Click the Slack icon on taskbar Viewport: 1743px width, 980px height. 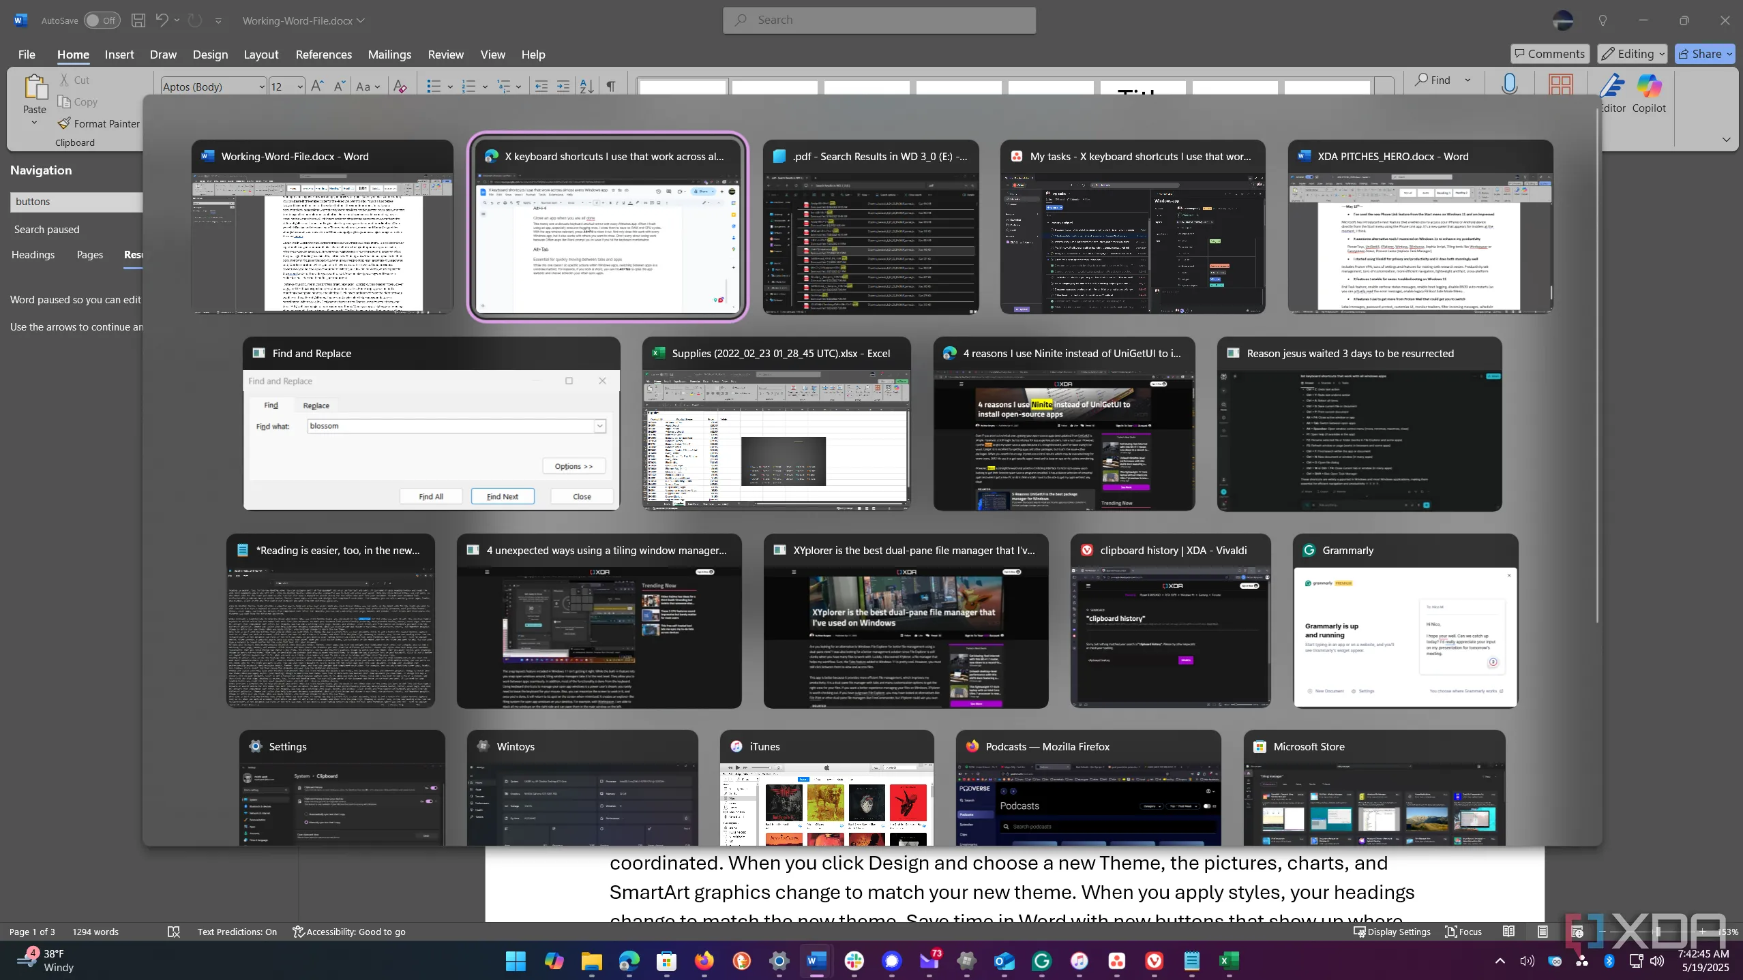click(854, 961)
